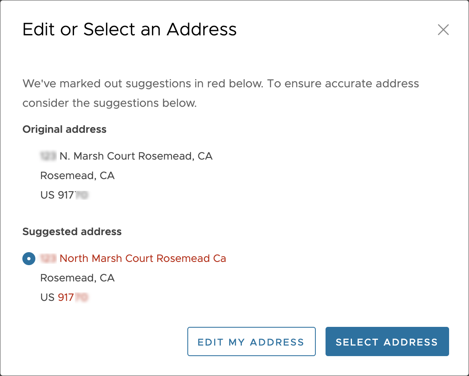Image resolution: width=469 pixels, height=376 pixels.
Task: Click the red zip code in the suggested address
Action: [72, 298]
